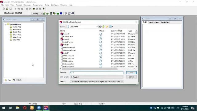
Task: Open the Debug build configuration dropdown
Action: click(x=37, y=13)
